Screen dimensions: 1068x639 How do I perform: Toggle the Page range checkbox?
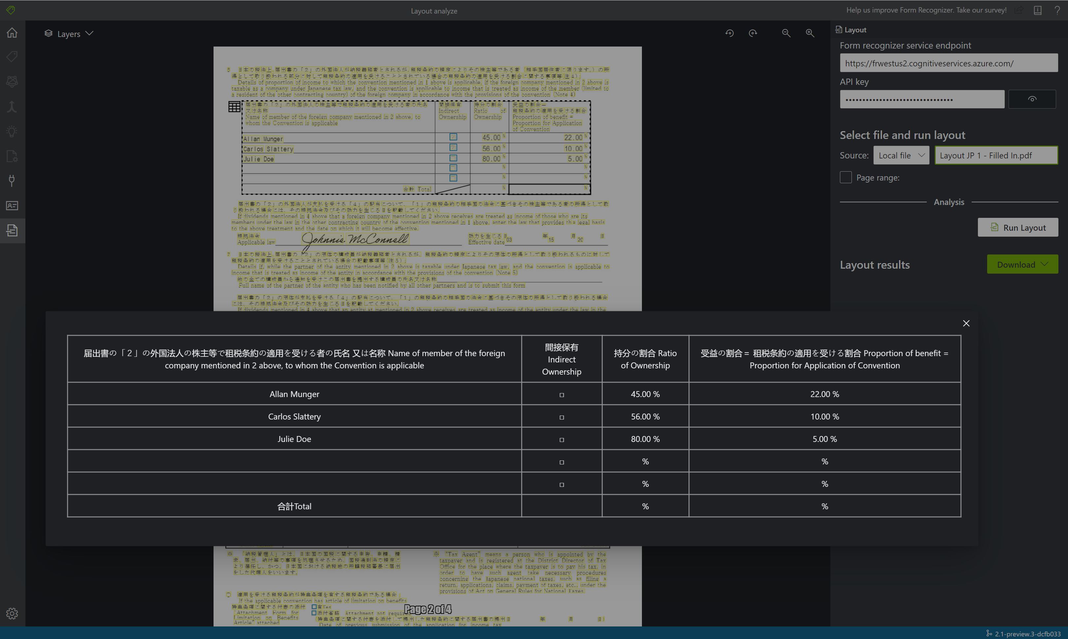(846, 177)
